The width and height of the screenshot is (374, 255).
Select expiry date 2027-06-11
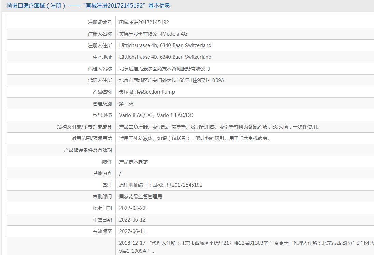click(x=132, y=232)
